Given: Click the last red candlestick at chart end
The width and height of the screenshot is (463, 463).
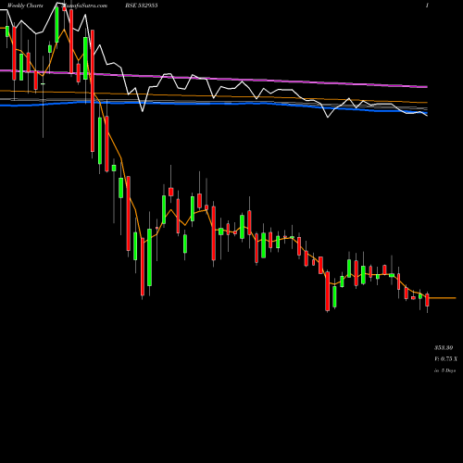Looking at the screenshot, I should coord(427,300).
